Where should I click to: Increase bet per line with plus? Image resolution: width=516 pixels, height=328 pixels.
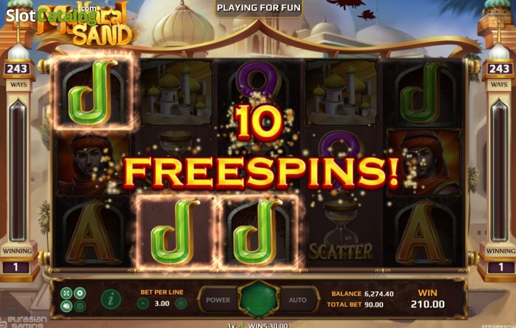[181, 303]
